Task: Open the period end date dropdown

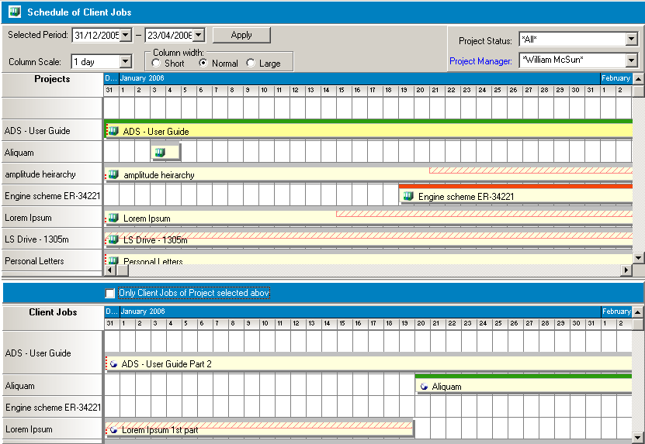Action: pyautogui.click(x=199, y=35)
